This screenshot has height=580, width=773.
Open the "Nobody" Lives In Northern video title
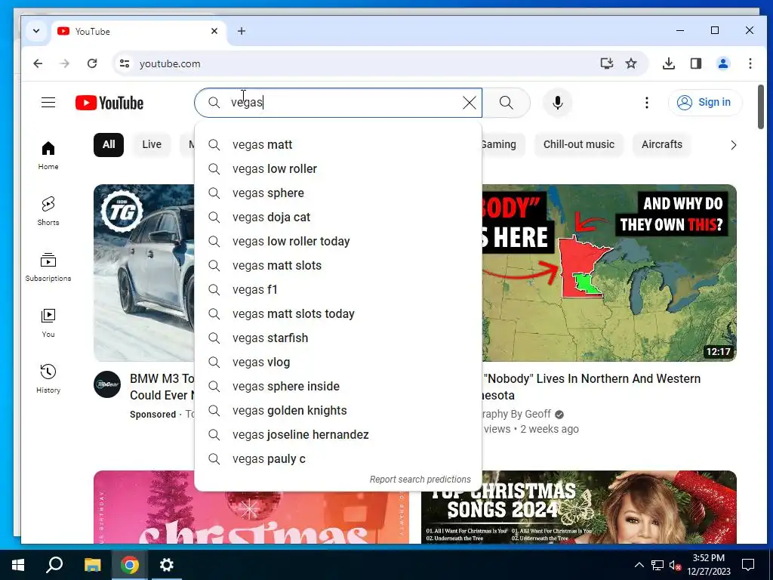[x=592, y=387]
